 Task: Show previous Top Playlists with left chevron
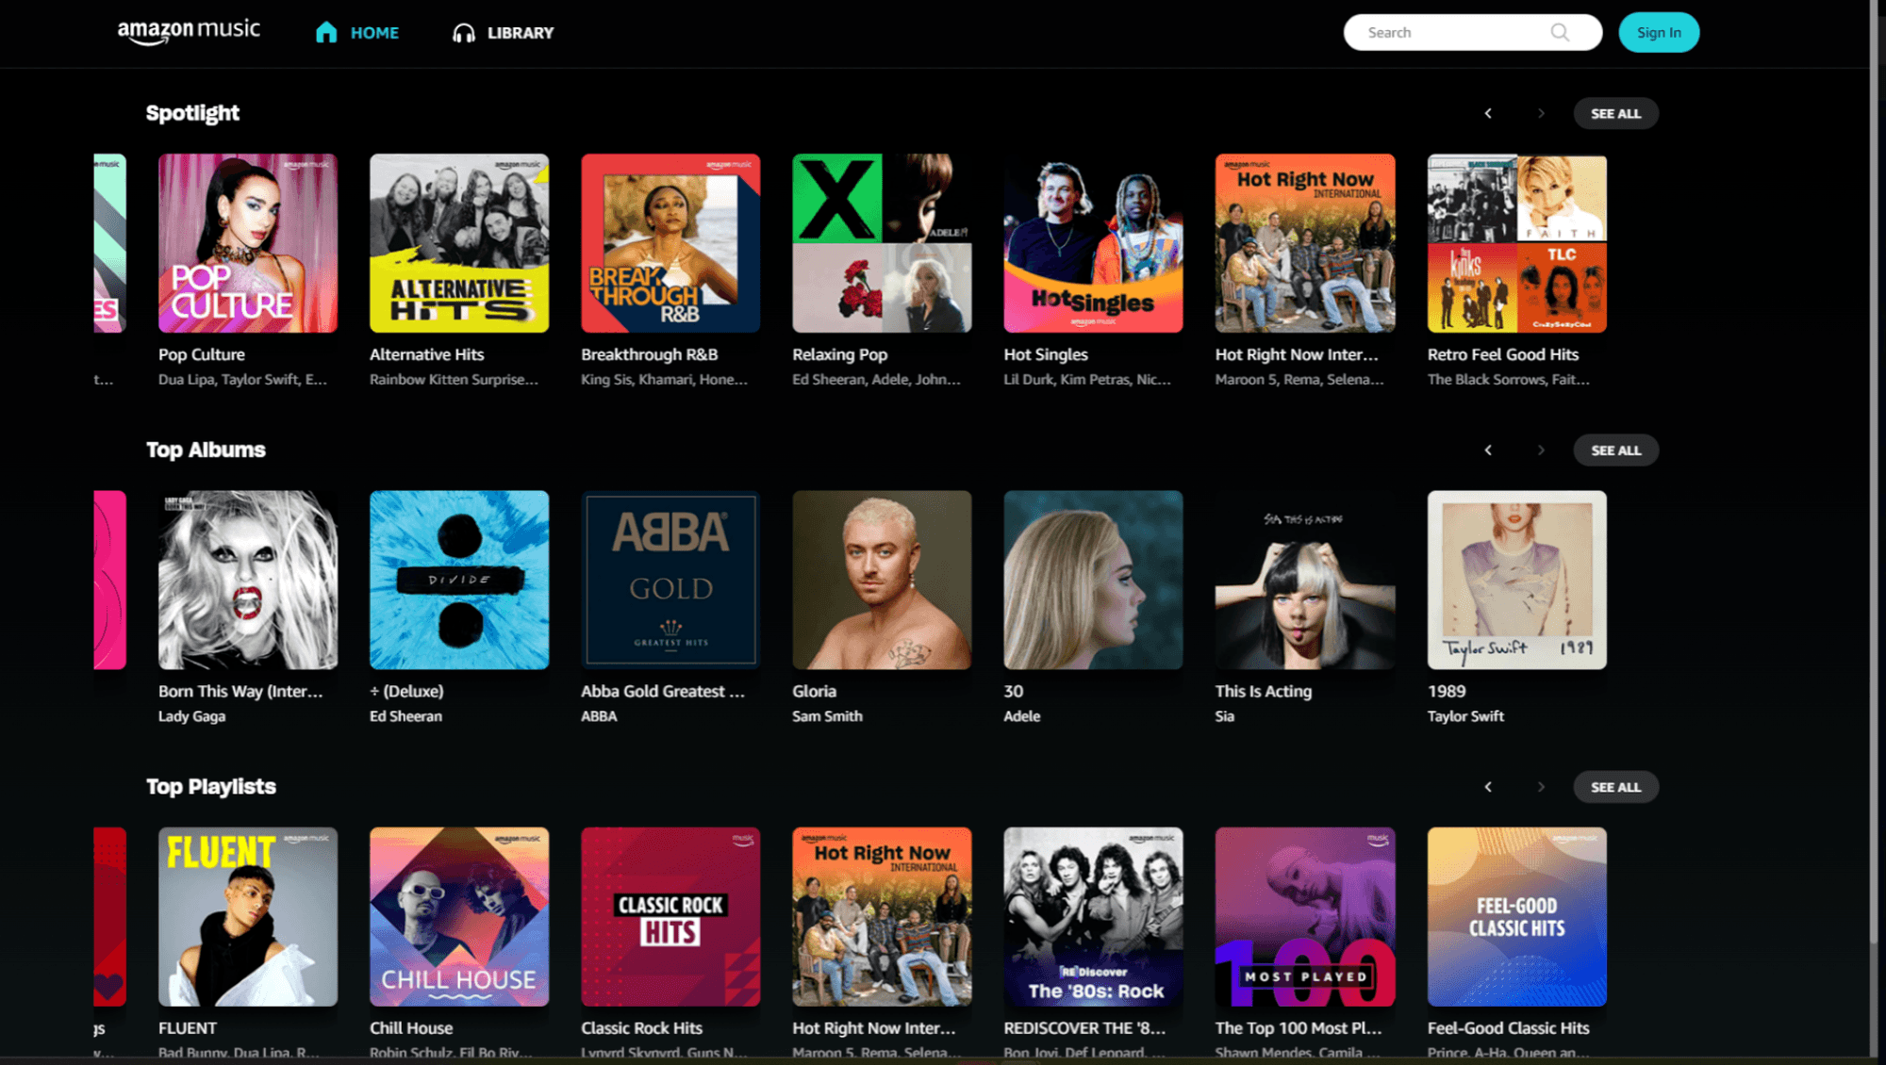click(1488, 787)
